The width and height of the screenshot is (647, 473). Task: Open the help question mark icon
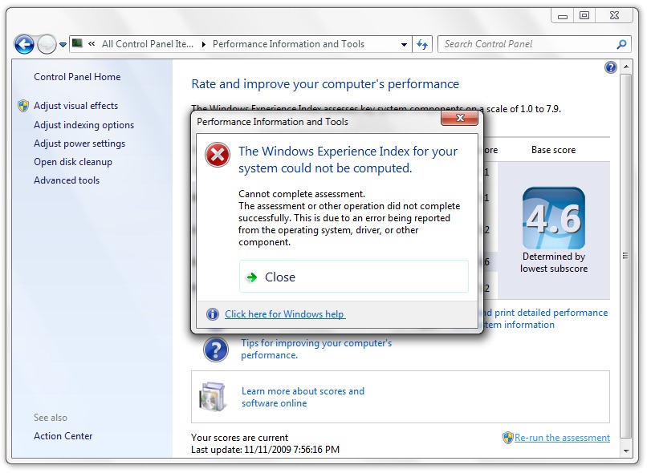611,67
